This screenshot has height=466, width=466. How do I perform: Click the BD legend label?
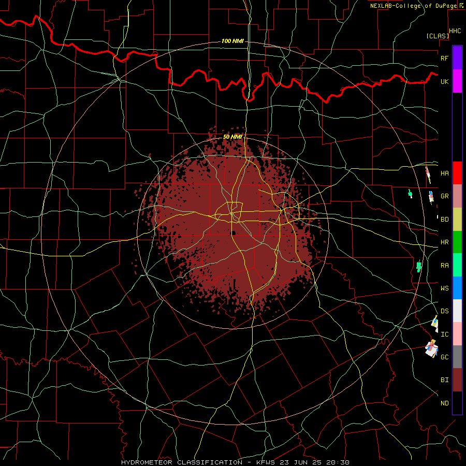445,220
